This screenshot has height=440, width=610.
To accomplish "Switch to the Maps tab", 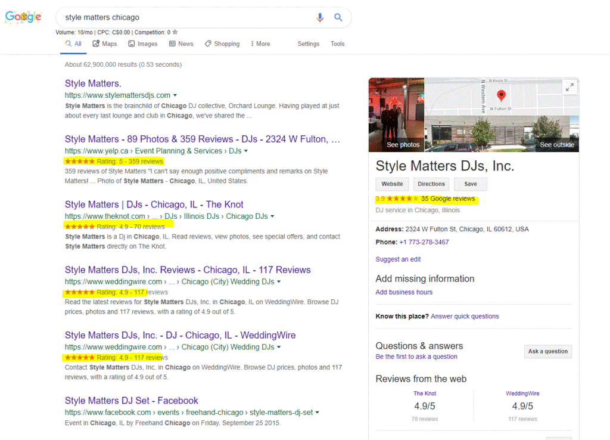I will 105,44.
